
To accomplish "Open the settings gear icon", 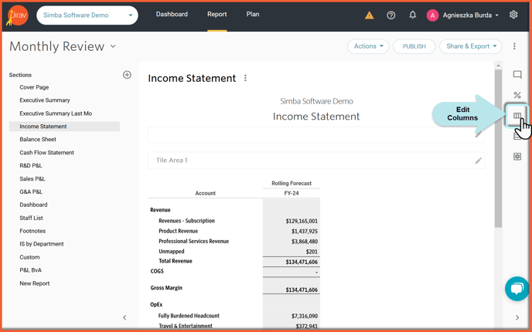I will click(513, 15).
